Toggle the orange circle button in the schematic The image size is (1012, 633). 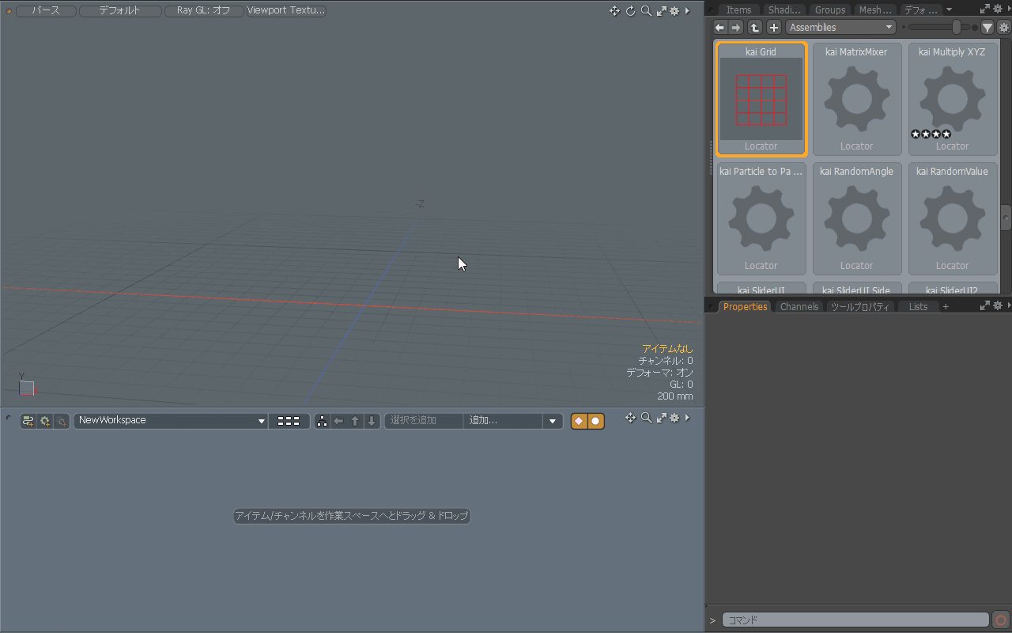point(596,421)
